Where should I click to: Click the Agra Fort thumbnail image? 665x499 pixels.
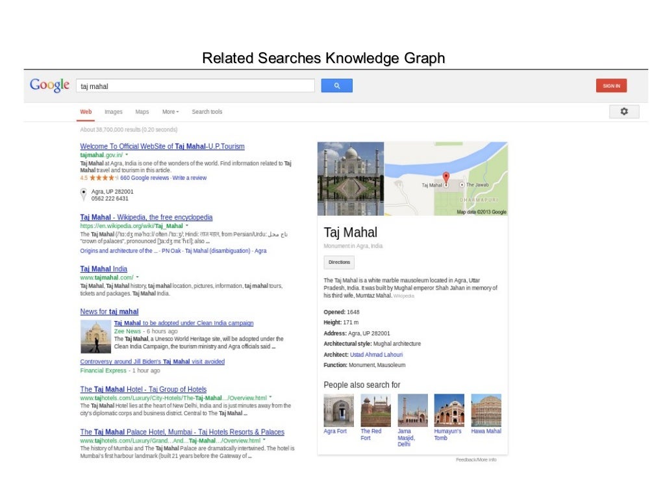[338, 411]
